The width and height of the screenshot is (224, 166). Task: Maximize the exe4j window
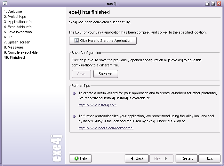213,4
